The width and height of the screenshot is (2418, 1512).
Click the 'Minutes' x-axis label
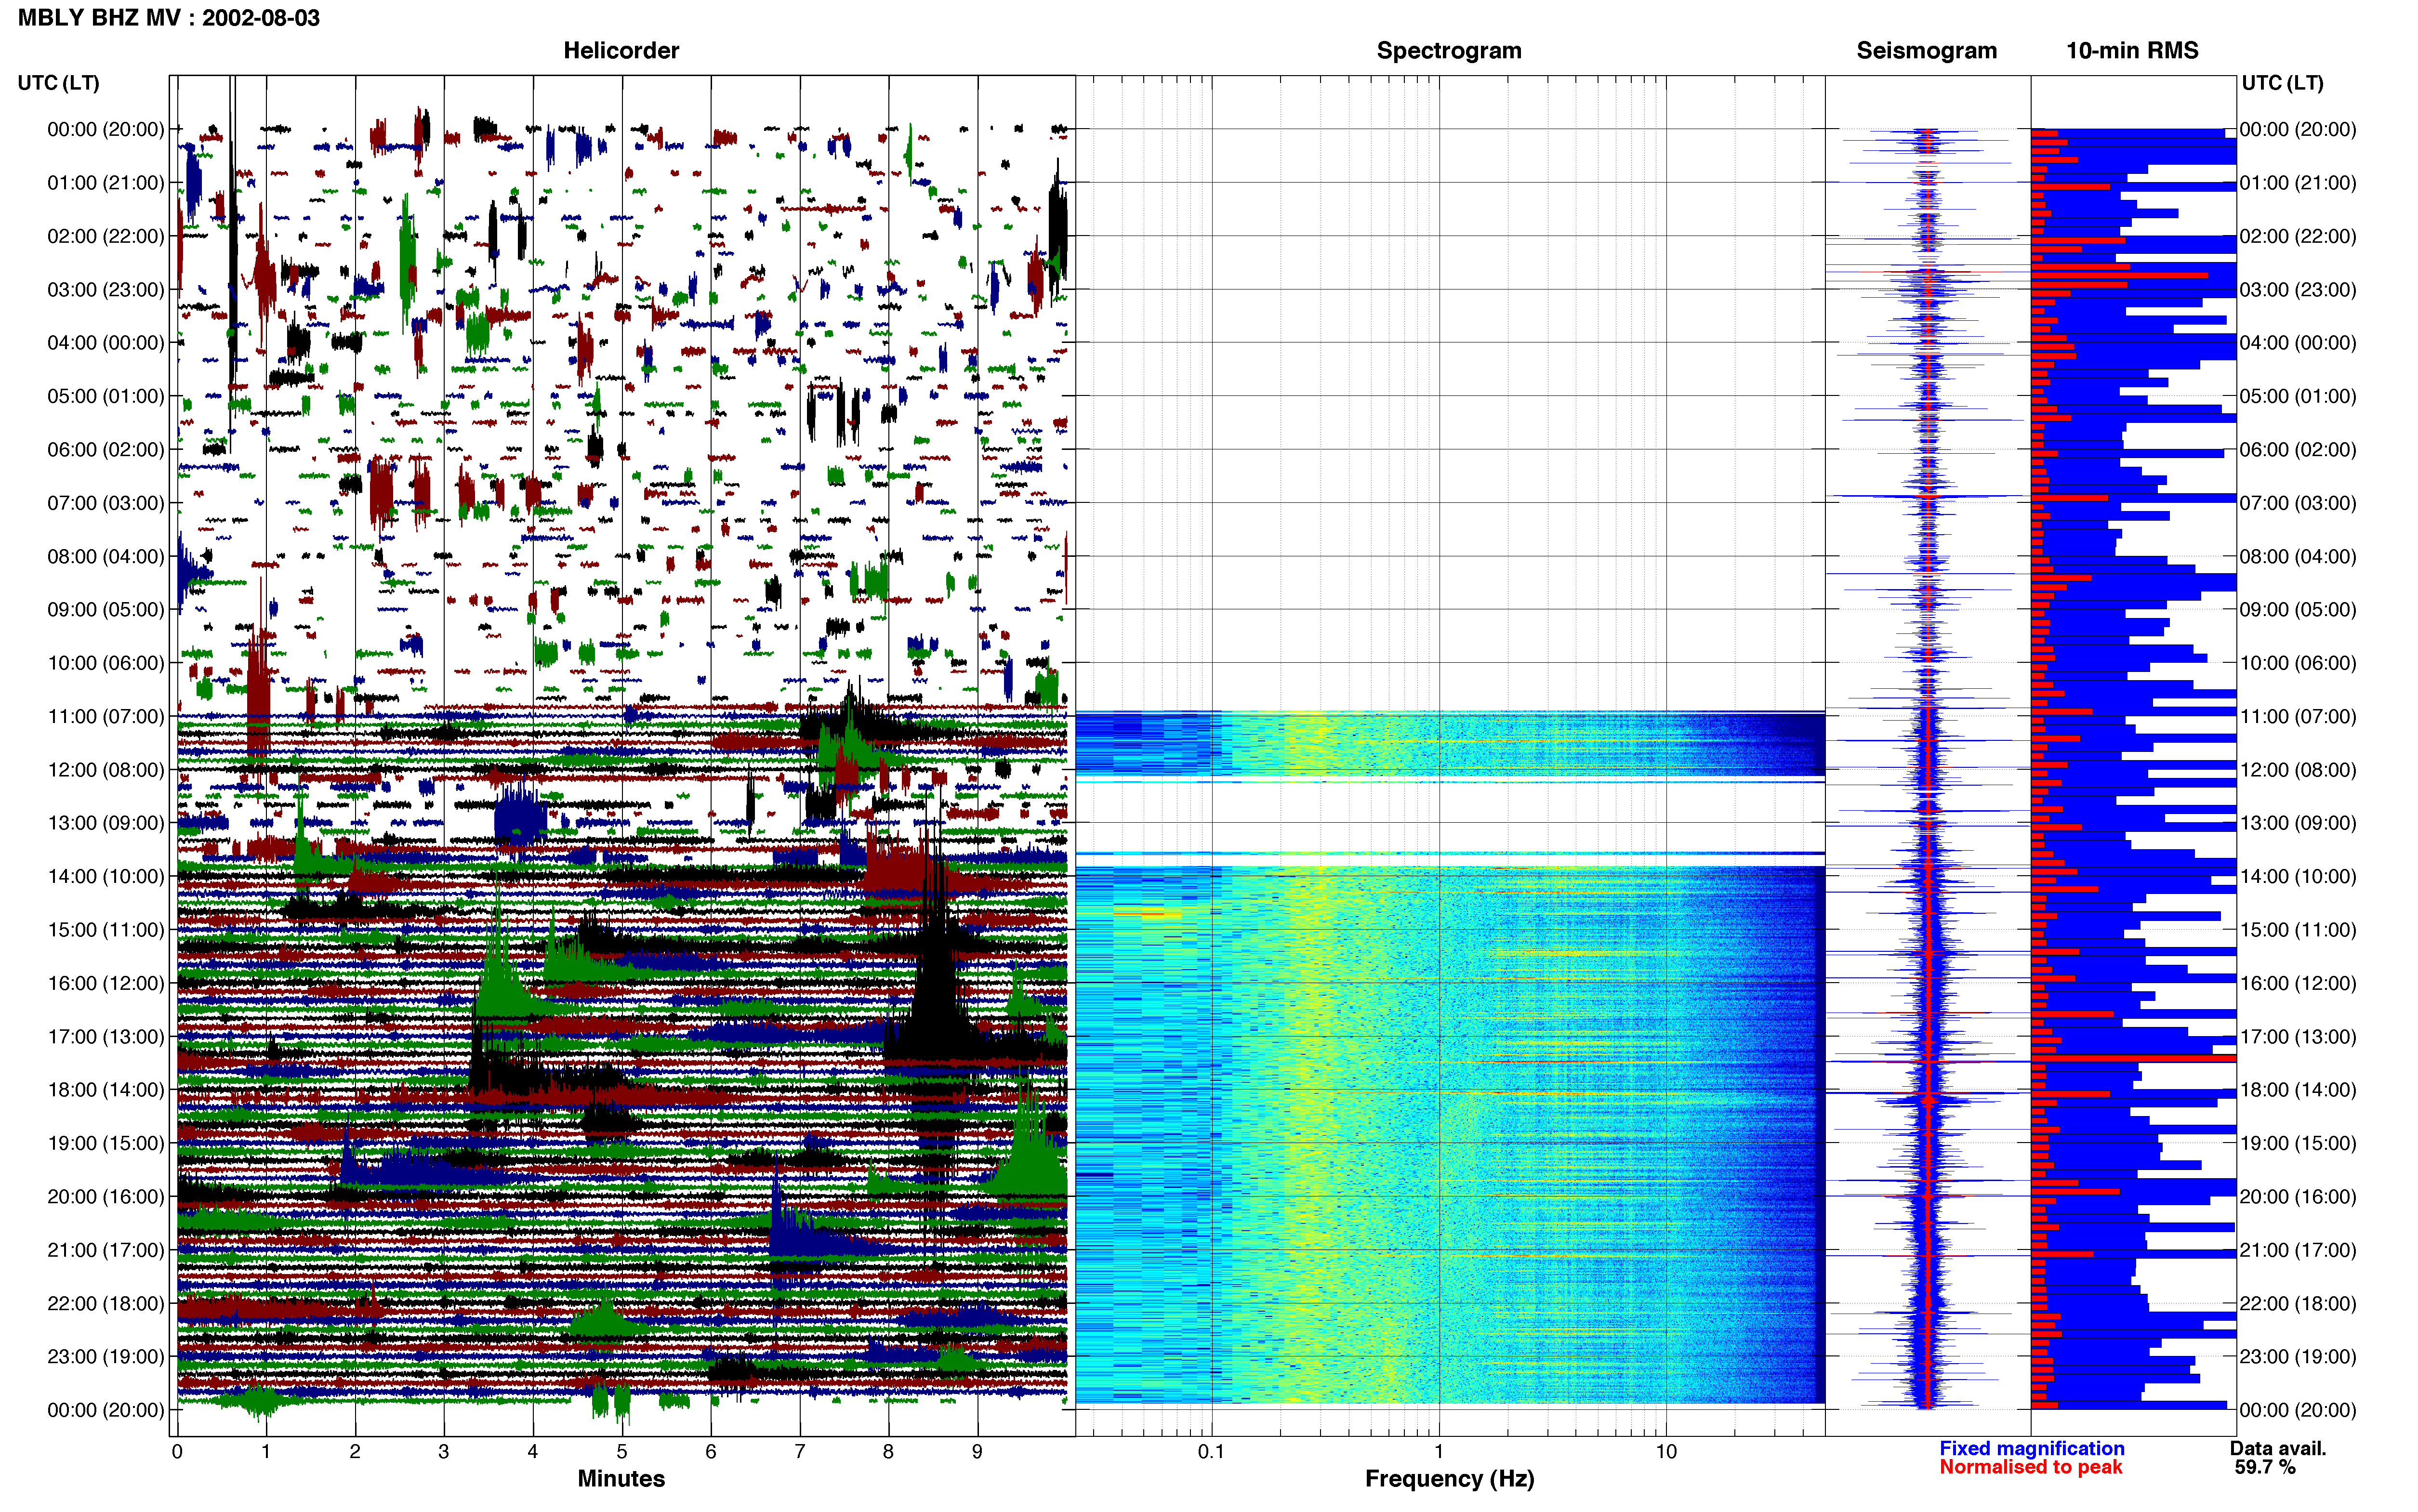pyautogui.click(x=621, y=1479)
